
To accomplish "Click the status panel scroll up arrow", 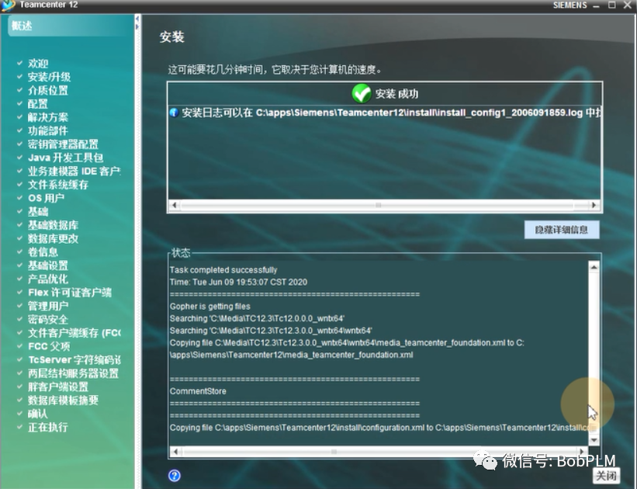I will (x=594, y=267).
